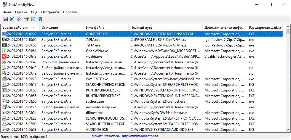This screenshot has width=291, height=140.
Task: Maximize the LastActivityView window
Action: (x=270, y=5)
